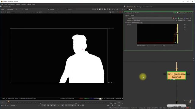This screenshot has height=109, width=195.
Task: Select the Viewer1 panel tab
Action: tap(6, 7)
